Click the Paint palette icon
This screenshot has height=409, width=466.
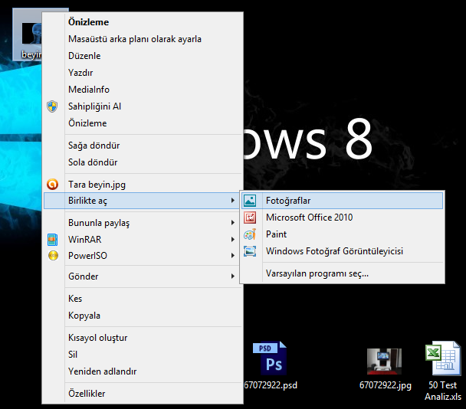250,234
